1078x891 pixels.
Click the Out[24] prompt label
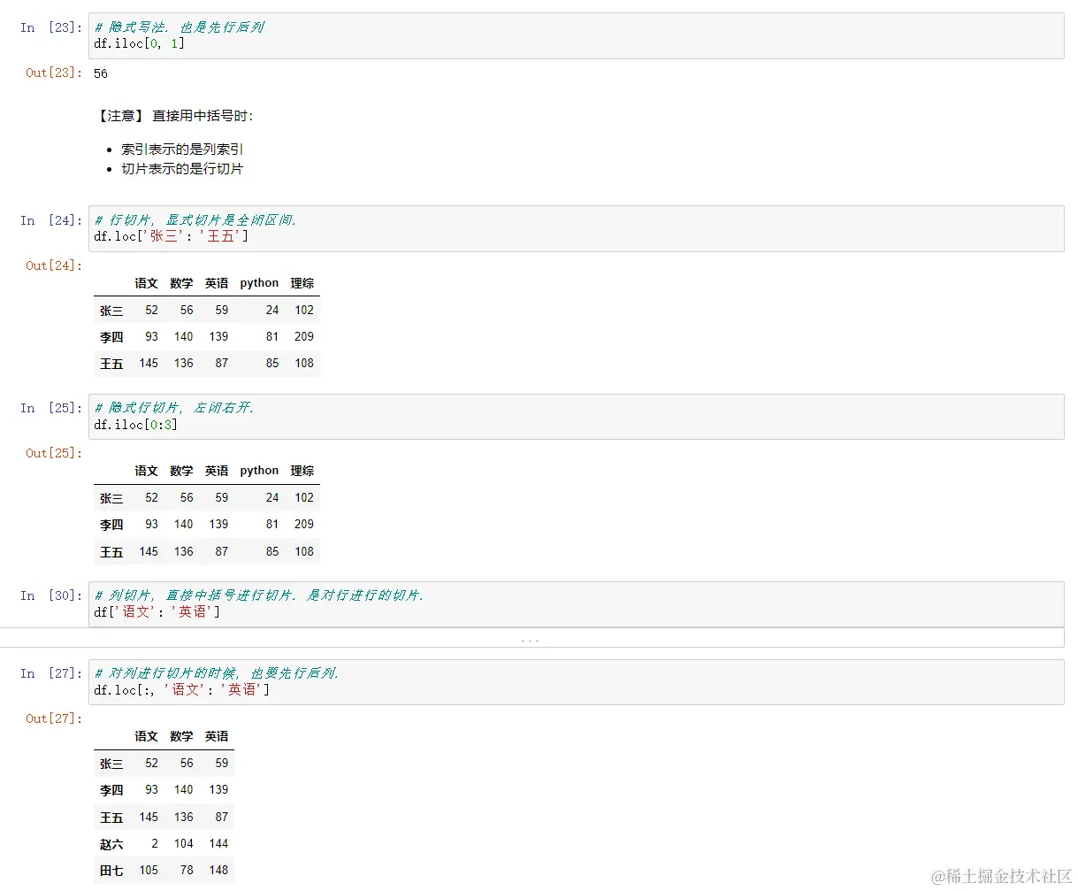pos(54,265)
